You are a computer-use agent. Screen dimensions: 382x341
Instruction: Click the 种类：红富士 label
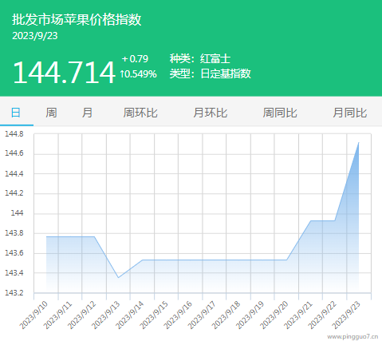coord(200,58)
